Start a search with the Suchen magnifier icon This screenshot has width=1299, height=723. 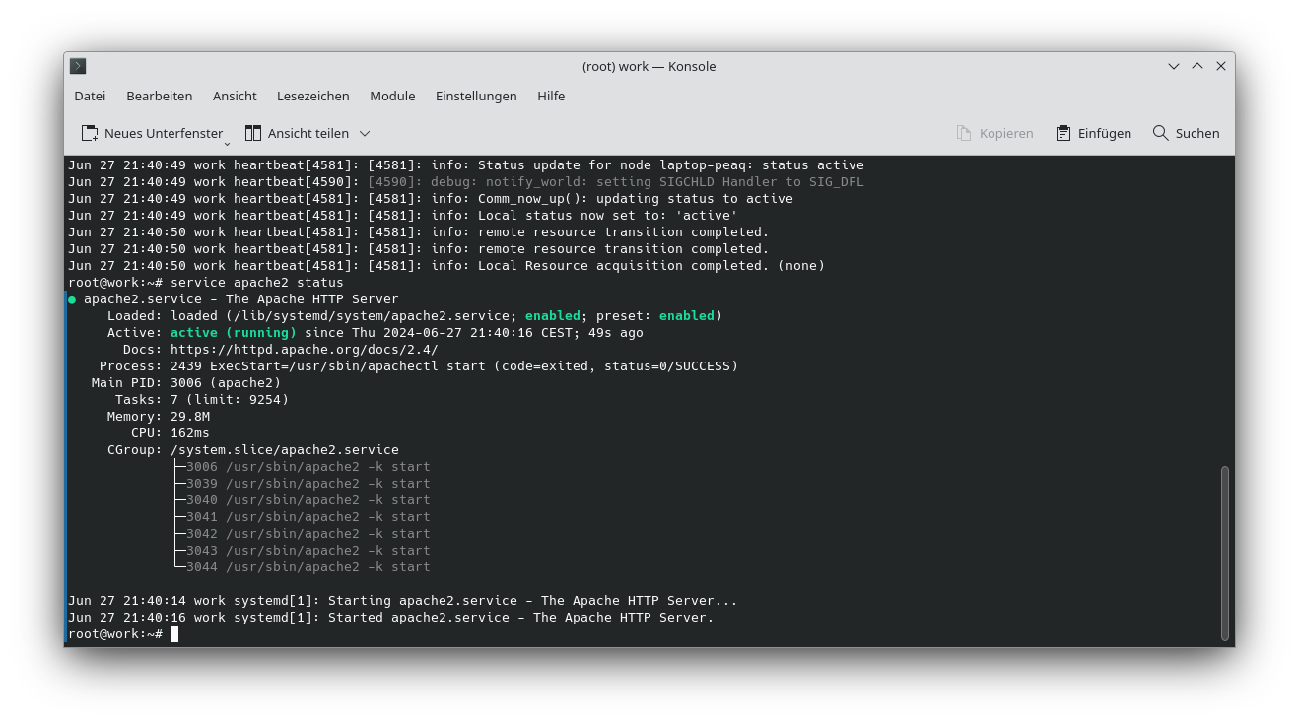coord(1158,132)
